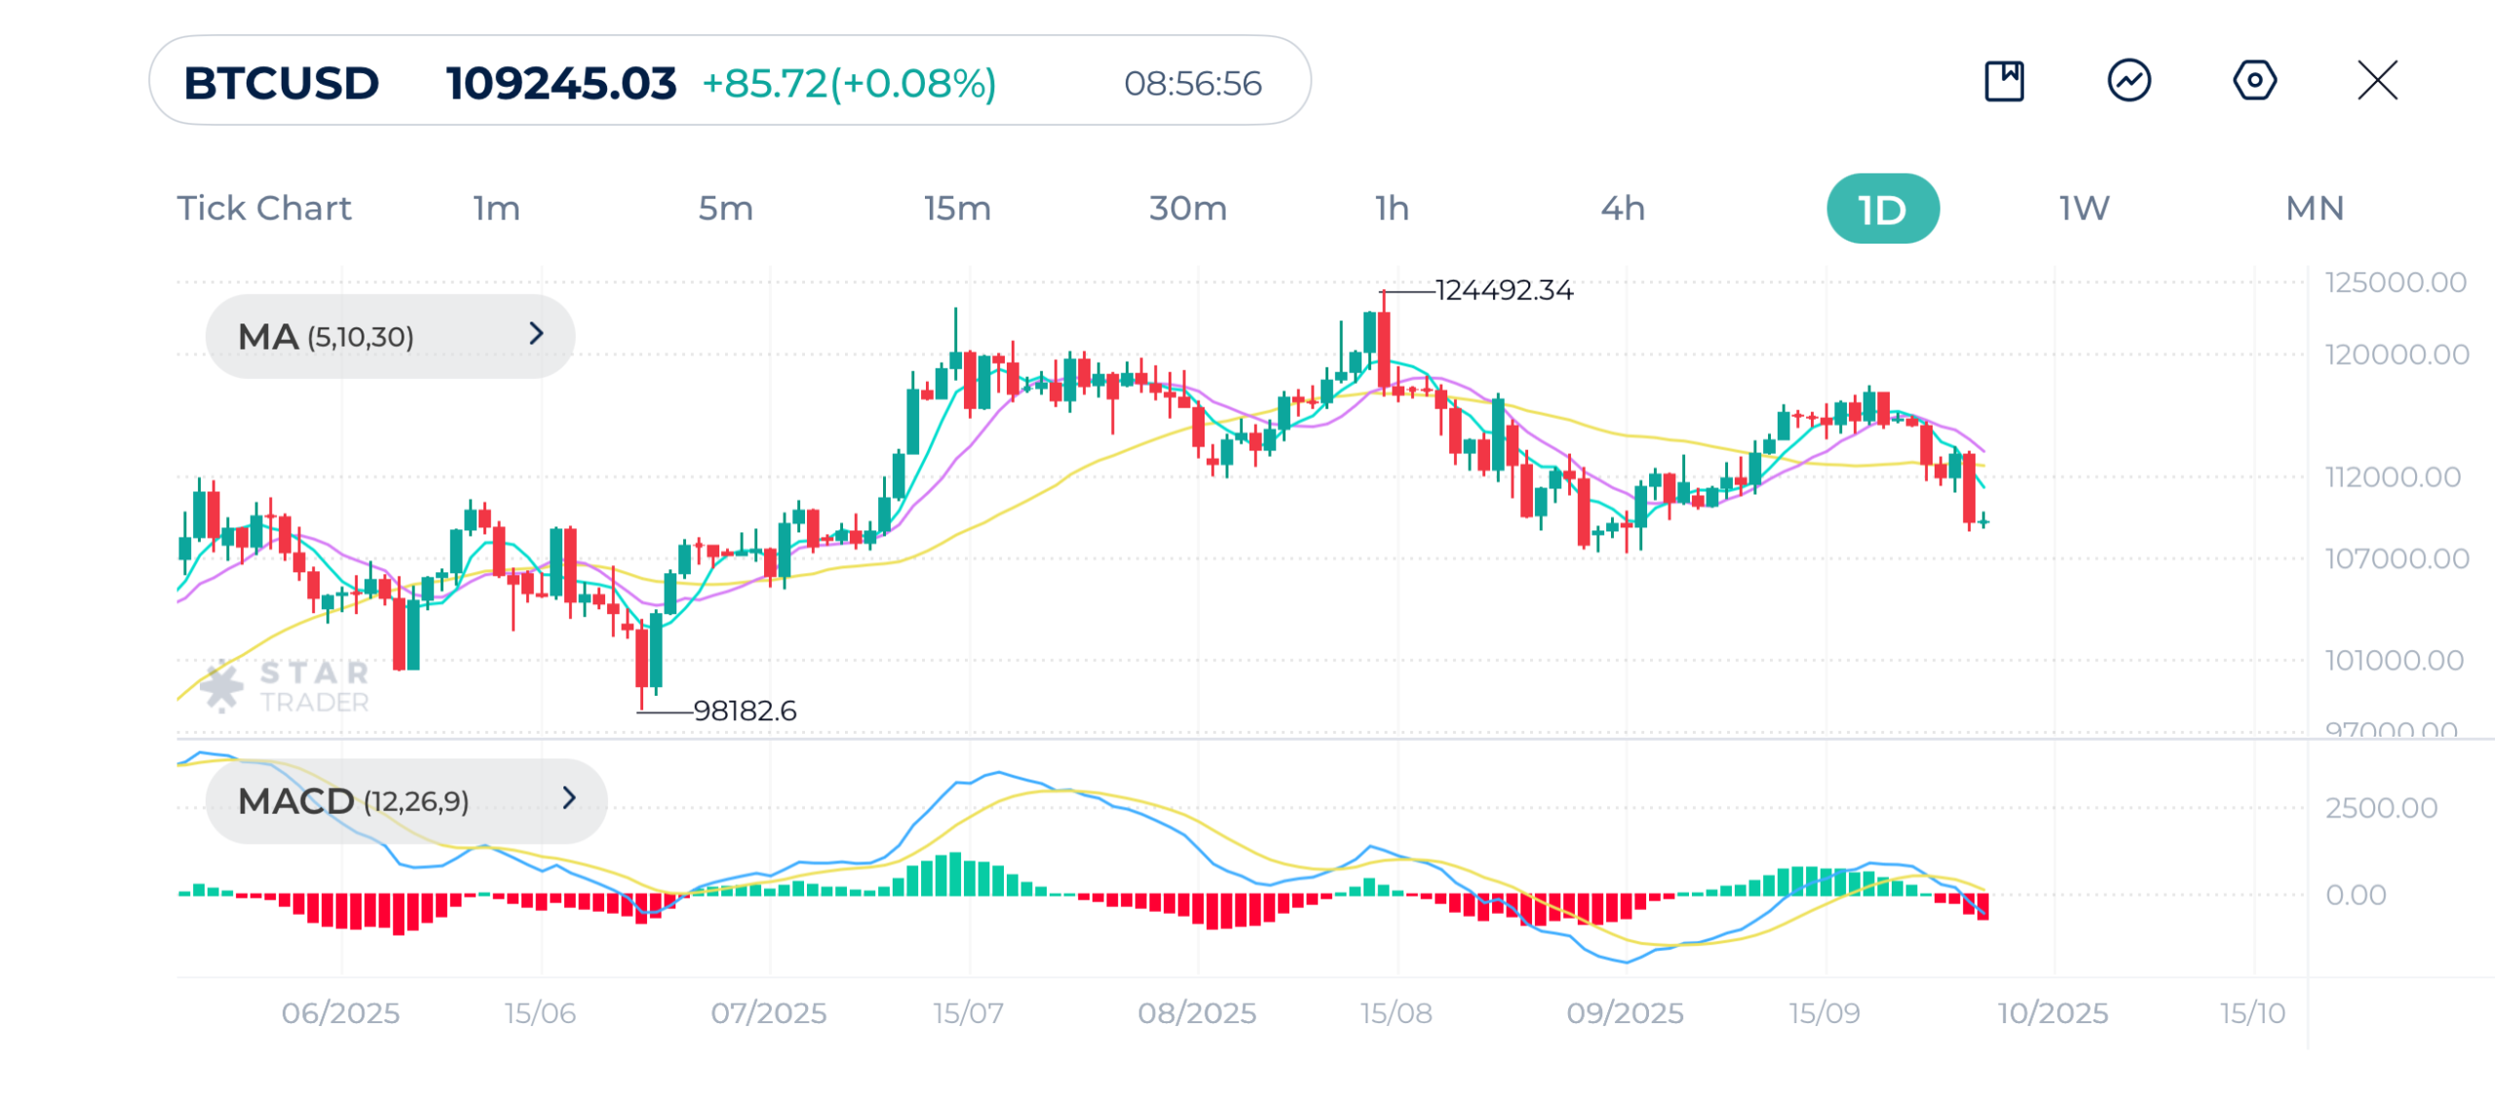
Task: Select the 5m timeframe
Action: pos(725,209)
